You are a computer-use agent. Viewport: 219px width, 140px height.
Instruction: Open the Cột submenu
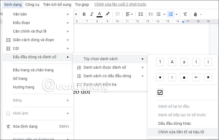(38, 48)
